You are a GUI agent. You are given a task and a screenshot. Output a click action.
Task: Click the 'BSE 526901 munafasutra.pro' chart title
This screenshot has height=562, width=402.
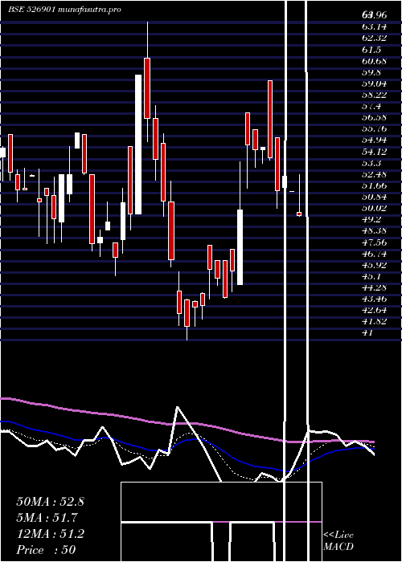[64, 10]
